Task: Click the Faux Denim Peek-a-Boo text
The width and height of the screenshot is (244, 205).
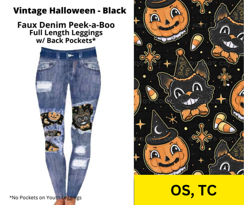Action: pyautogui.click(x=66, y=25)
